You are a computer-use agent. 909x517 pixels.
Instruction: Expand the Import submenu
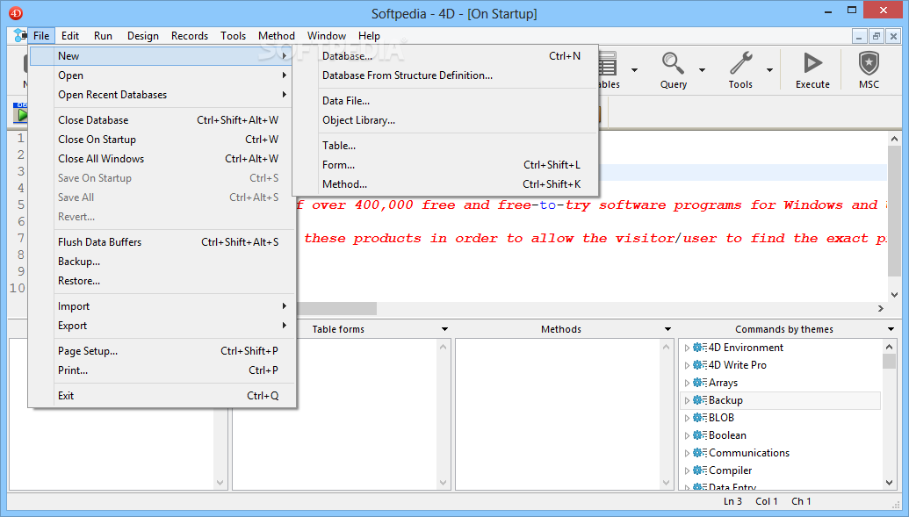(x=162, y=306)
